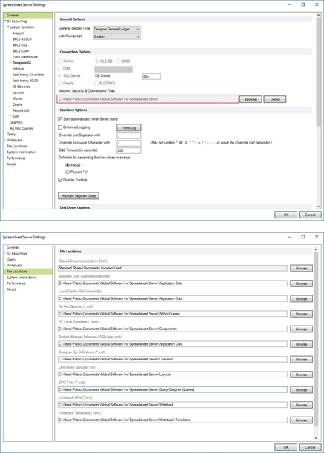The image size is (324, 453).
Task: Click the EDQ Files path input field
Action: [173, 389]
